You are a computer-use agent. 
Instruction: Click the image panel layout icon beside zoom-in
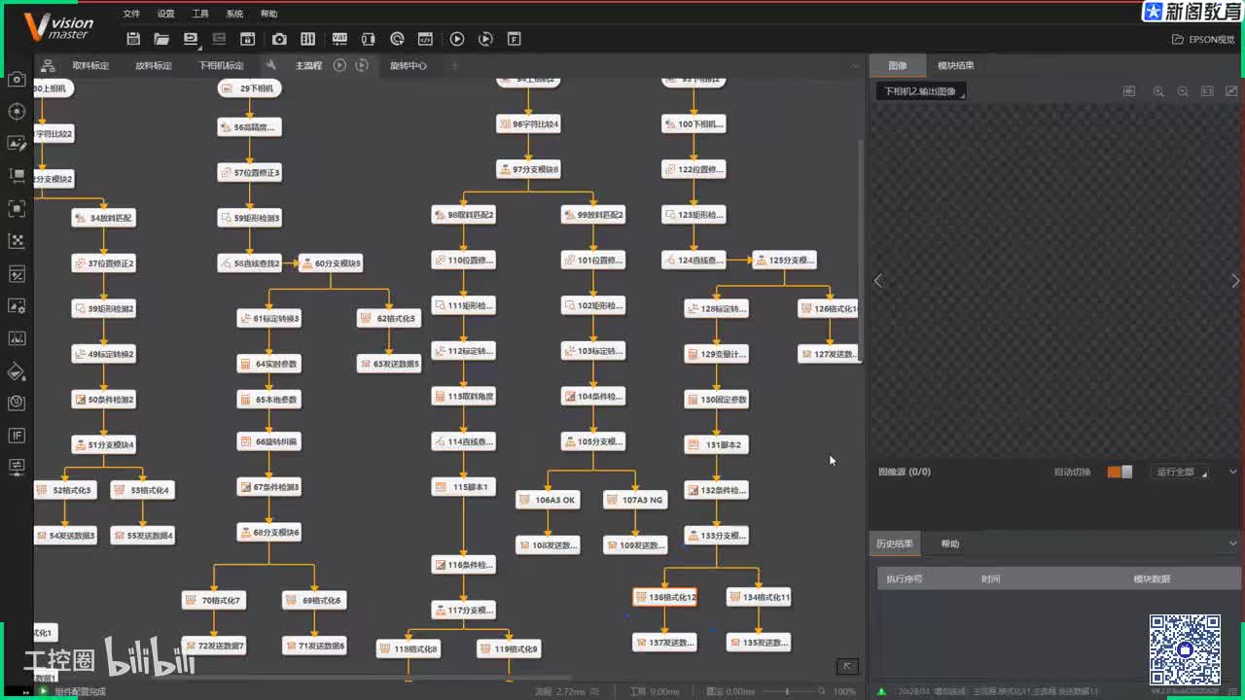(1129, 90)
